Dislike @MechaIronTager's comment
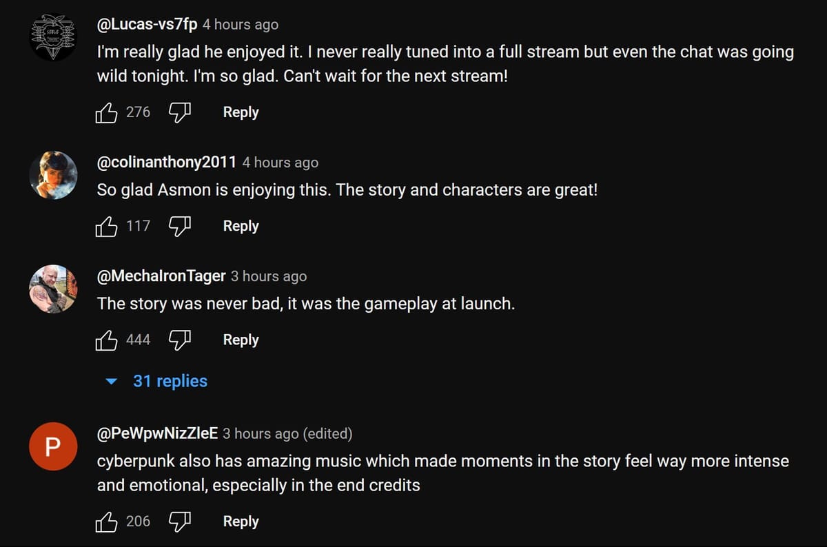This screenshot has width=827, height=547. [x=180, y=340]
